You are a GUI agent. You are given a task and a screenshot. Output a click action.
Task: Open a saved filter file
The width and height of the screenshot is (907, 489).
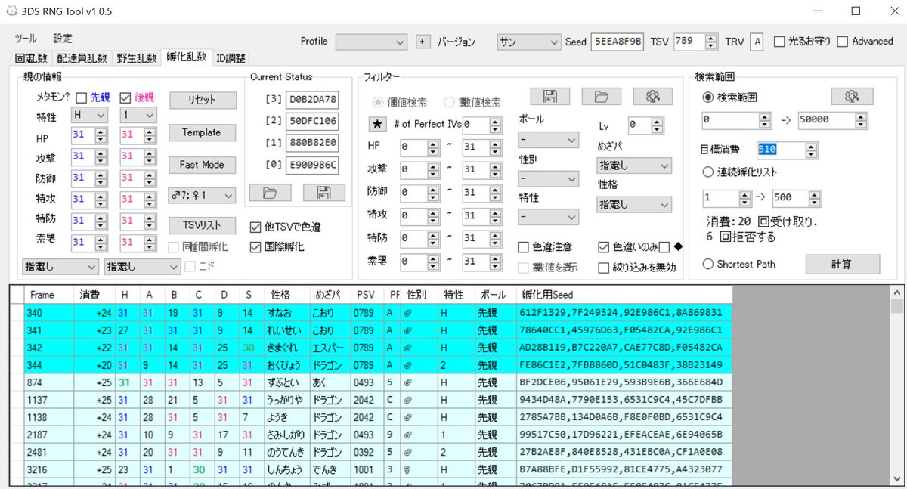click(599, 96)
